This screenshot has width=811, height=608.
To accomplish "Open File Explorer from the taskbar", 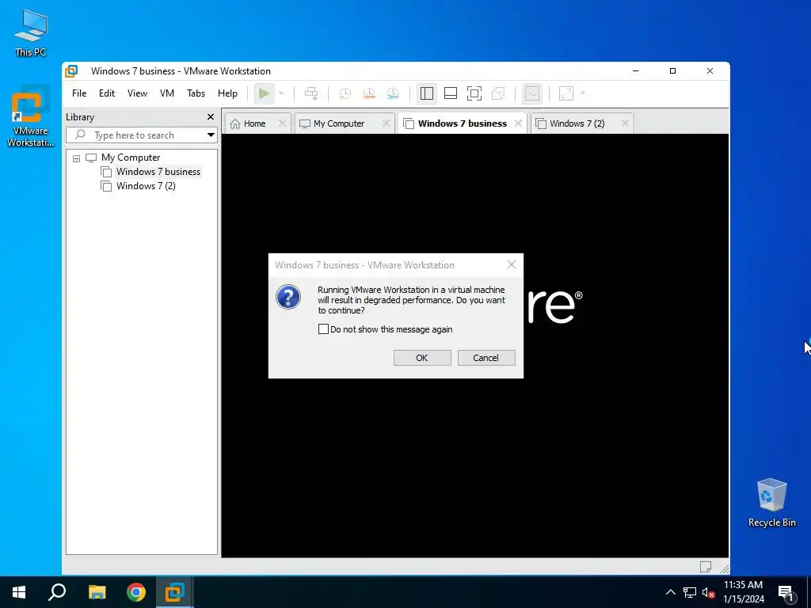I will pyautogui.click(x=97, y=592).
